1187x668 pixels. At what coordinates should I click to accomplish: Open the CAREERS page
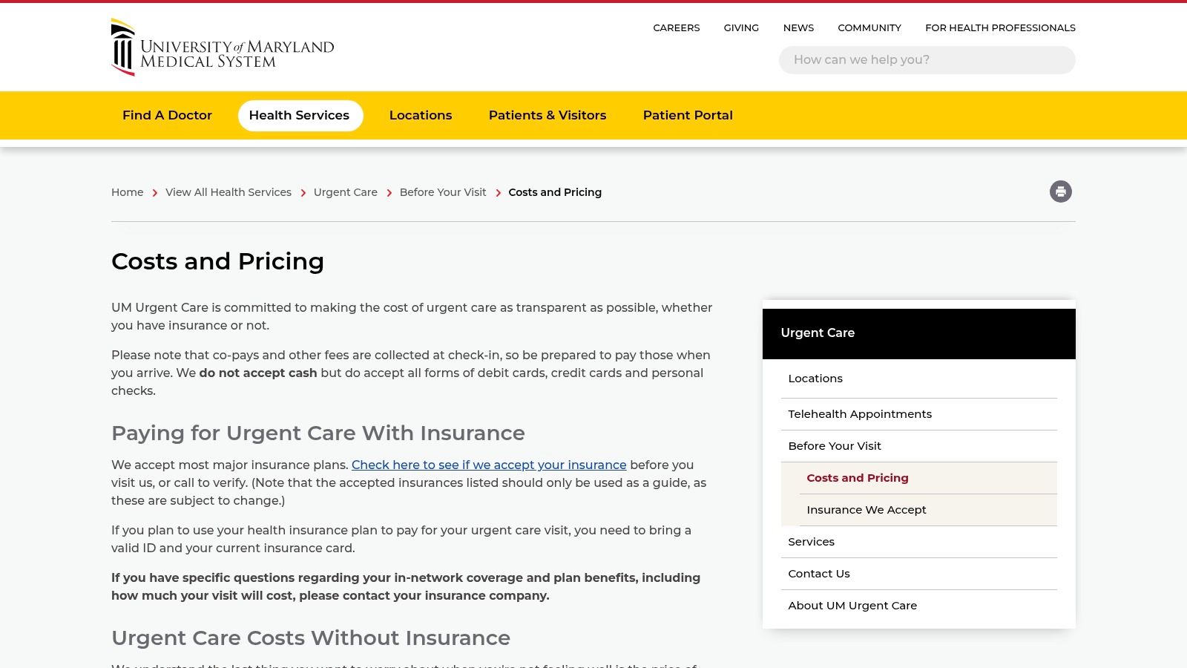[676, 27]
